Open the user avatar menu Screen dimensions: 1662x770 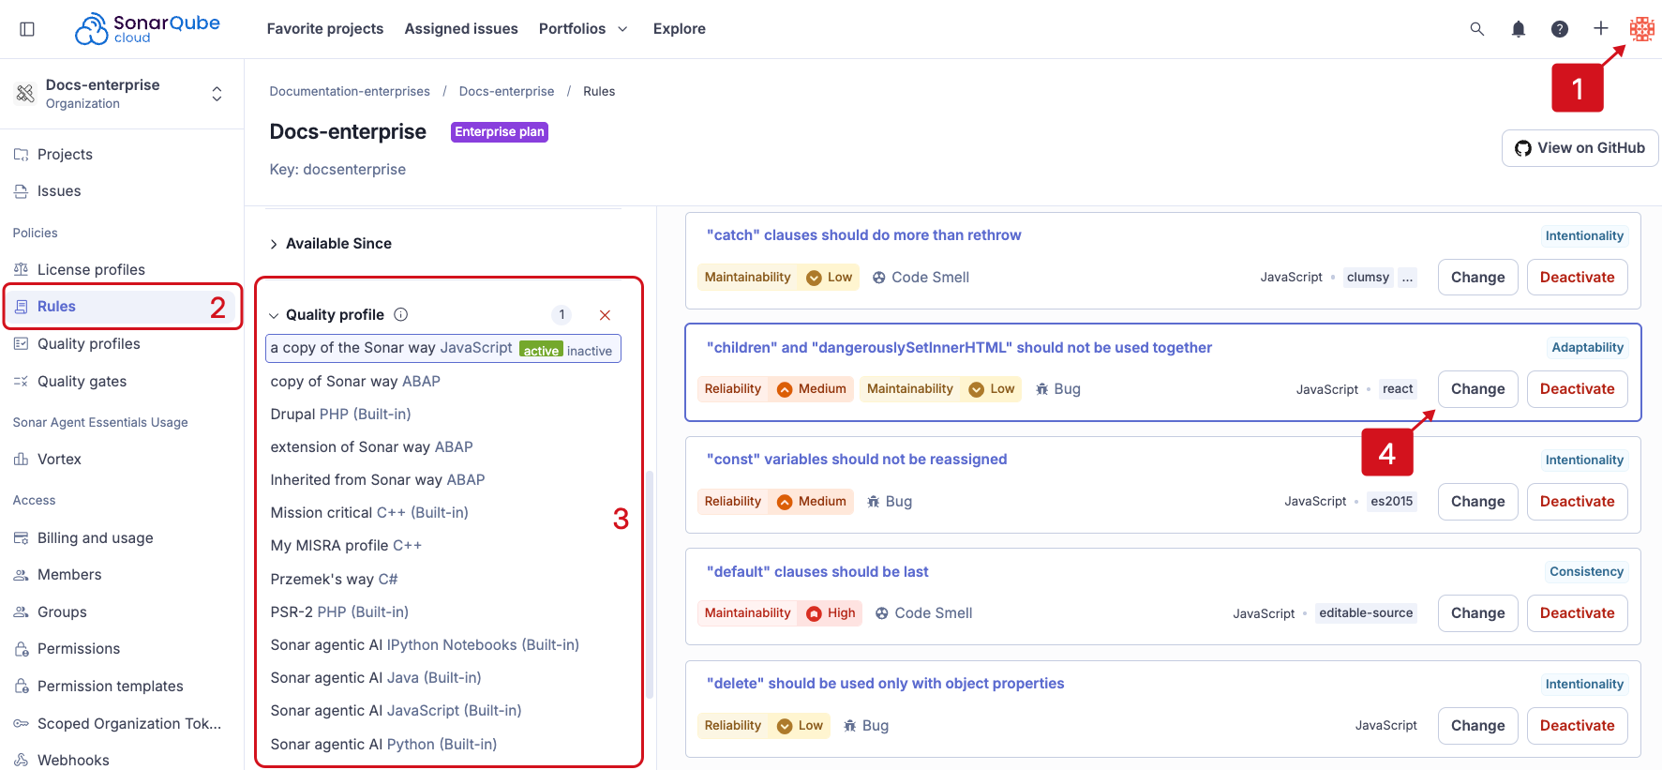tap(1642, 29)
